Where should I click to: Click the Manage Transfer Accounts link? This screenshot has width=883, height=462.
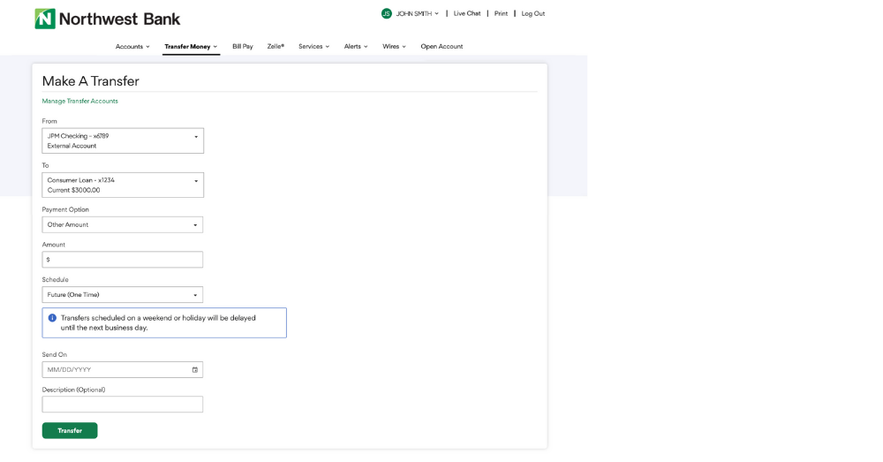(x=79, y=102)
